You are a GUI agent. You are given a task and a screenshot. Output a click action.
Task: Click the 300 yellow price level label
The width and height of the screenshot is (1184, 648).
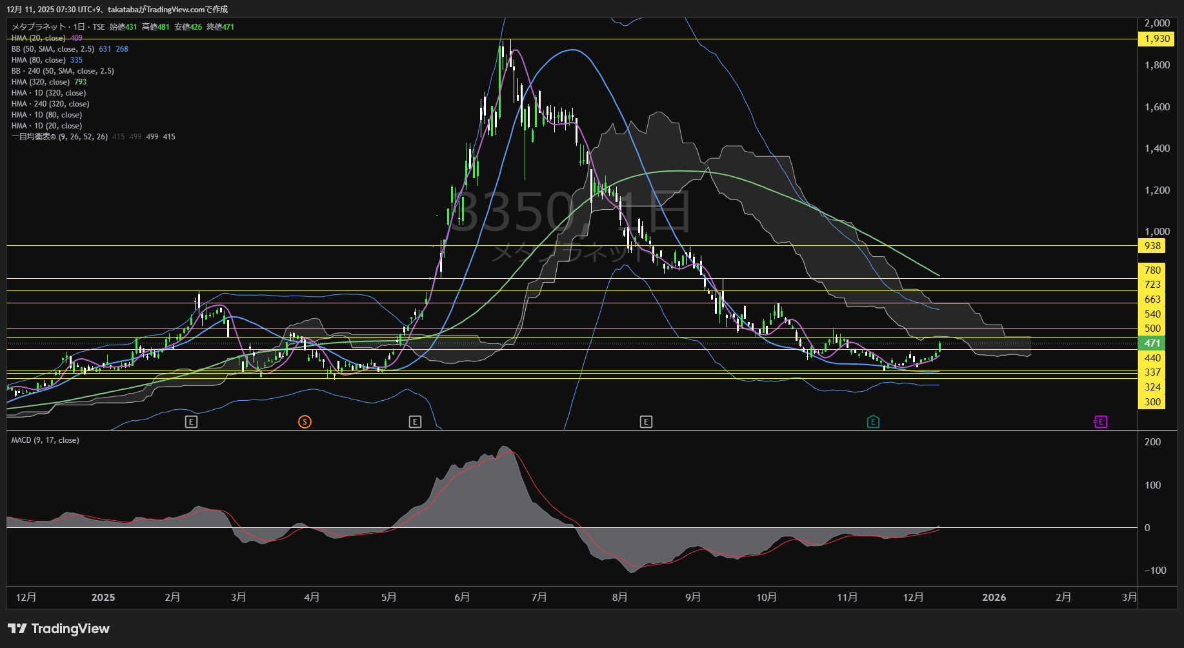point(1152,402)
